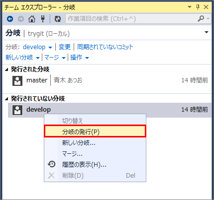
Task: Click the Connect plug icon
Action: click(43, 19)
